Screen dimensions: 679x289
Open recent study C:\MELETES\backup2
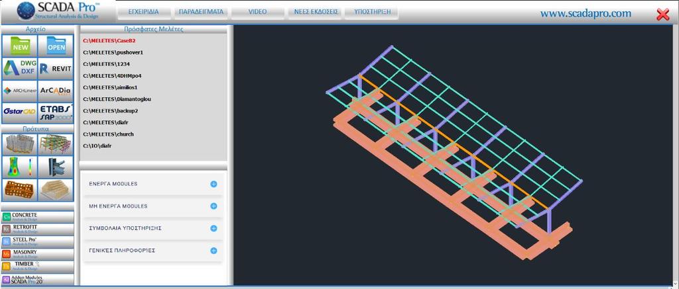click(110, 110)
